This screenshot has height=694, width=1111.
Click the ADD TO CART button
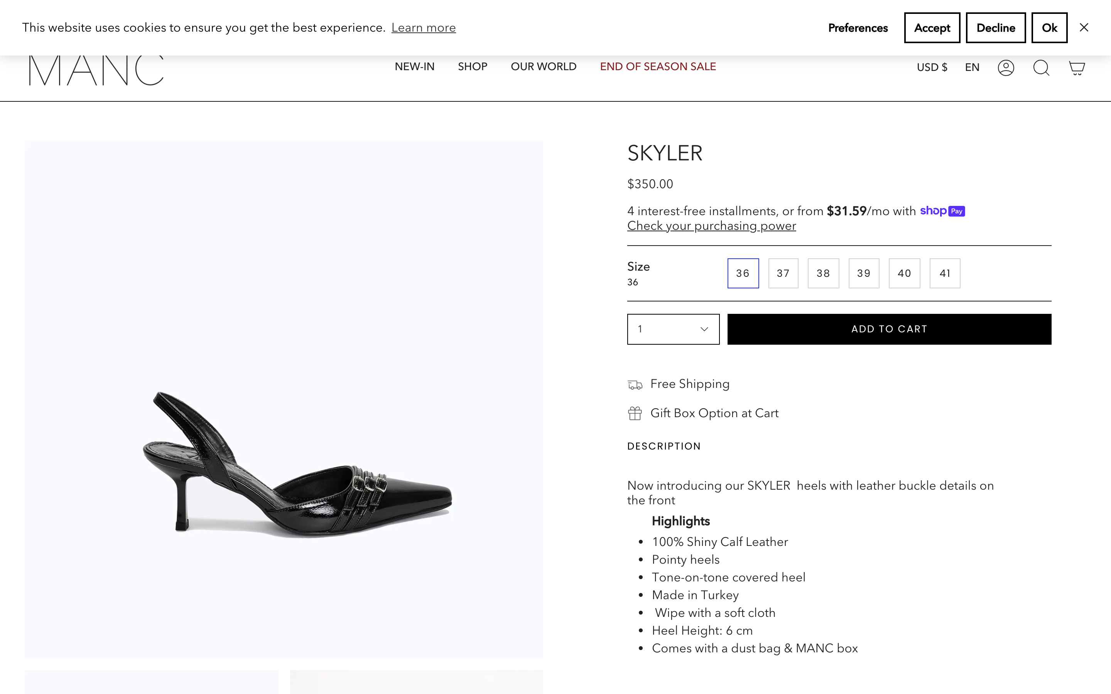[x=889, y=329]
